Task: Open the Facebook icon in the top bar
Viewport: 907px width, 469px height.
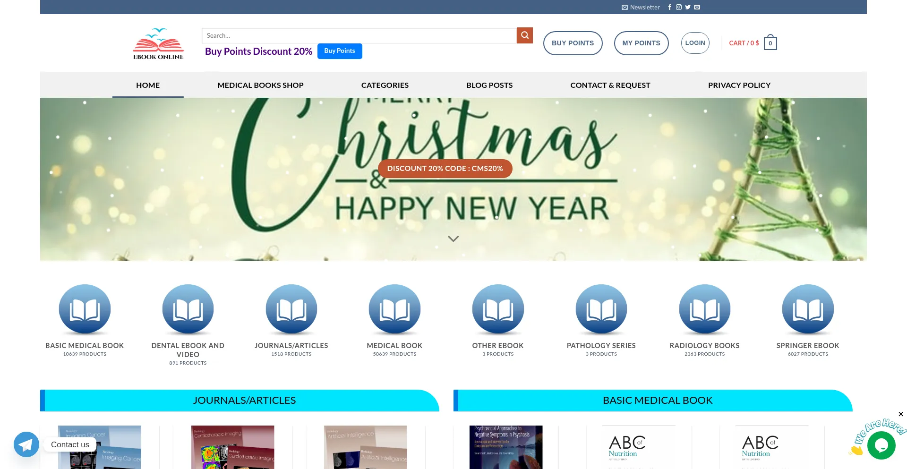Action: (669, 7)
